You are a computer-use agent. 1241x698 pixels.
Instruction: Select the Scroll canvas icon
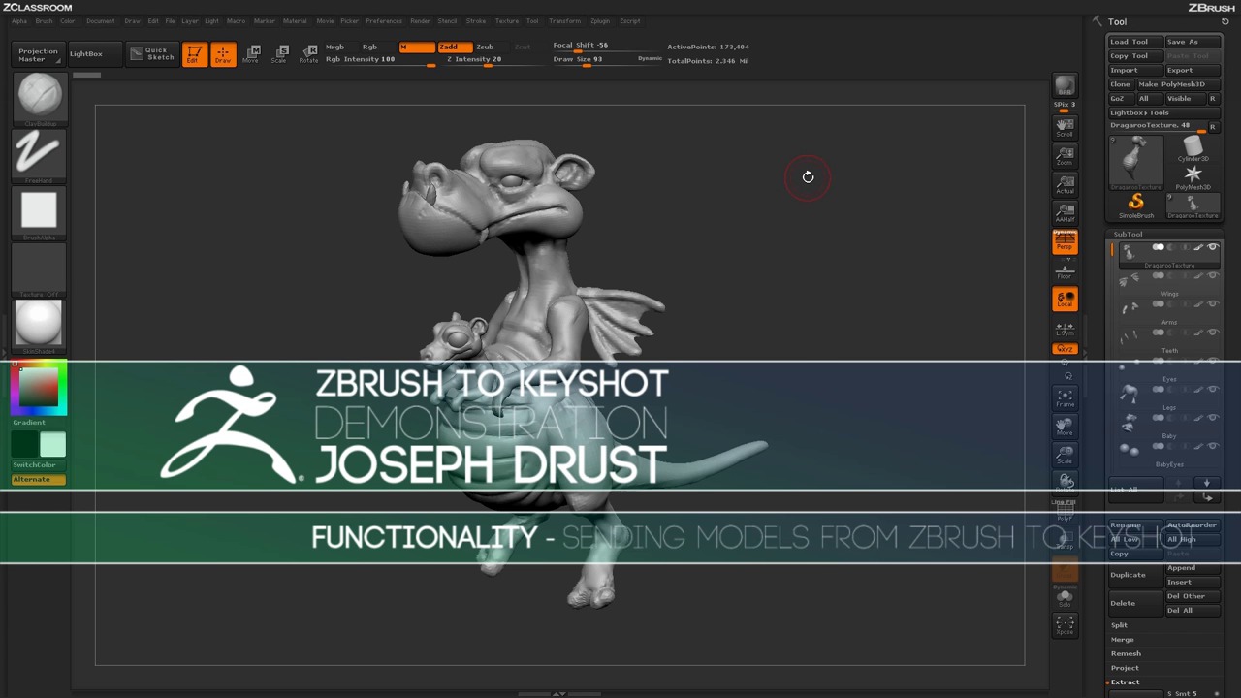[1065, 127]
